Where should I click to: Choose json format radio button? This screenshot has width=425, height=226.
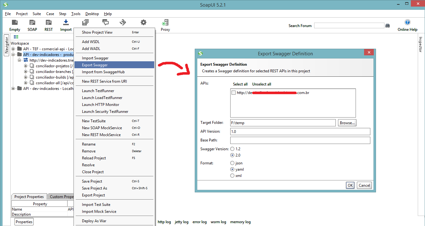(x=232, y=163)
